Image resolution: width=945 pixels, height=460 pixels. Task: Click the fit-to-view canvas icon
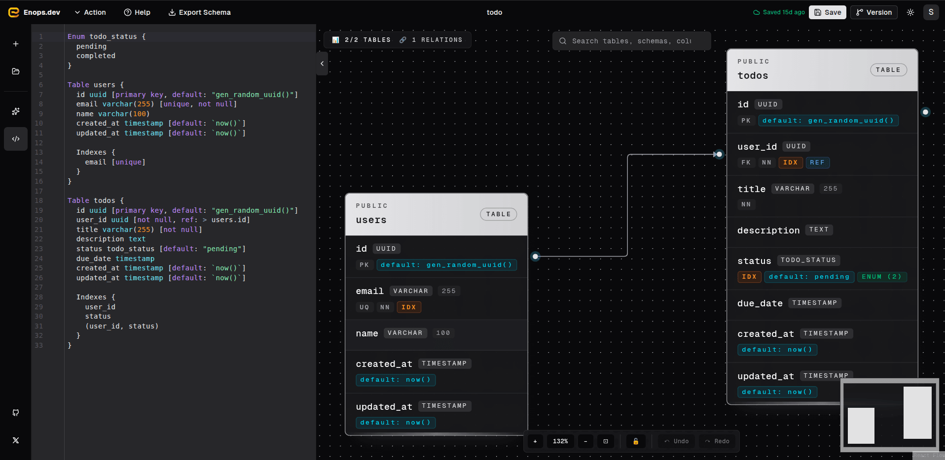(x=606, y=441)
